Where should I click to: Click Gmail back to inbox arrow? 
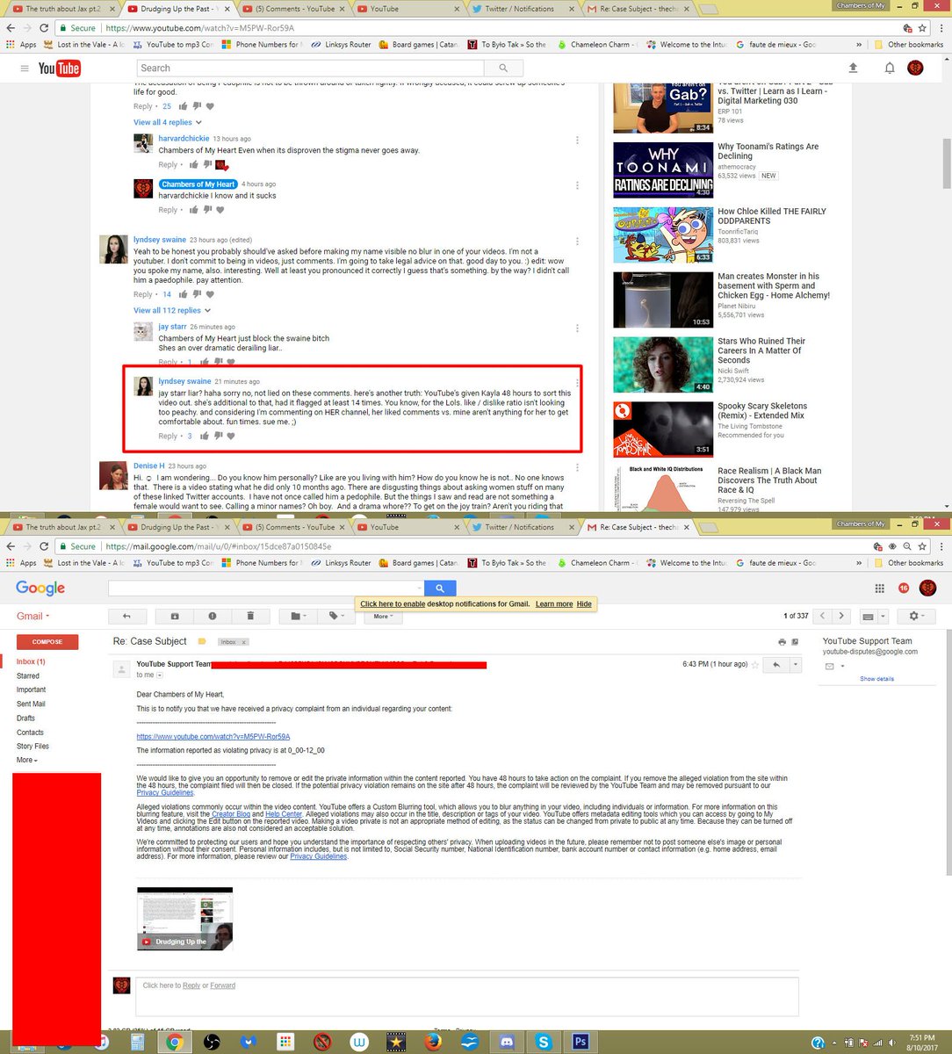coord(126,616)
